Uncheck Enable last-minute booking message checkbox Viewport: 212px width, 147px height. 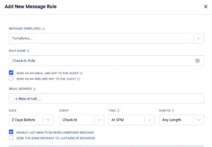click(11, 132)
